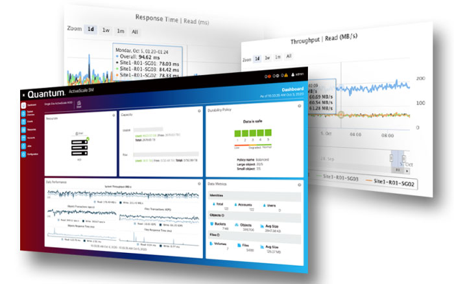Click the Quantum logo
The image size is (454, 284).
point(46,94)
